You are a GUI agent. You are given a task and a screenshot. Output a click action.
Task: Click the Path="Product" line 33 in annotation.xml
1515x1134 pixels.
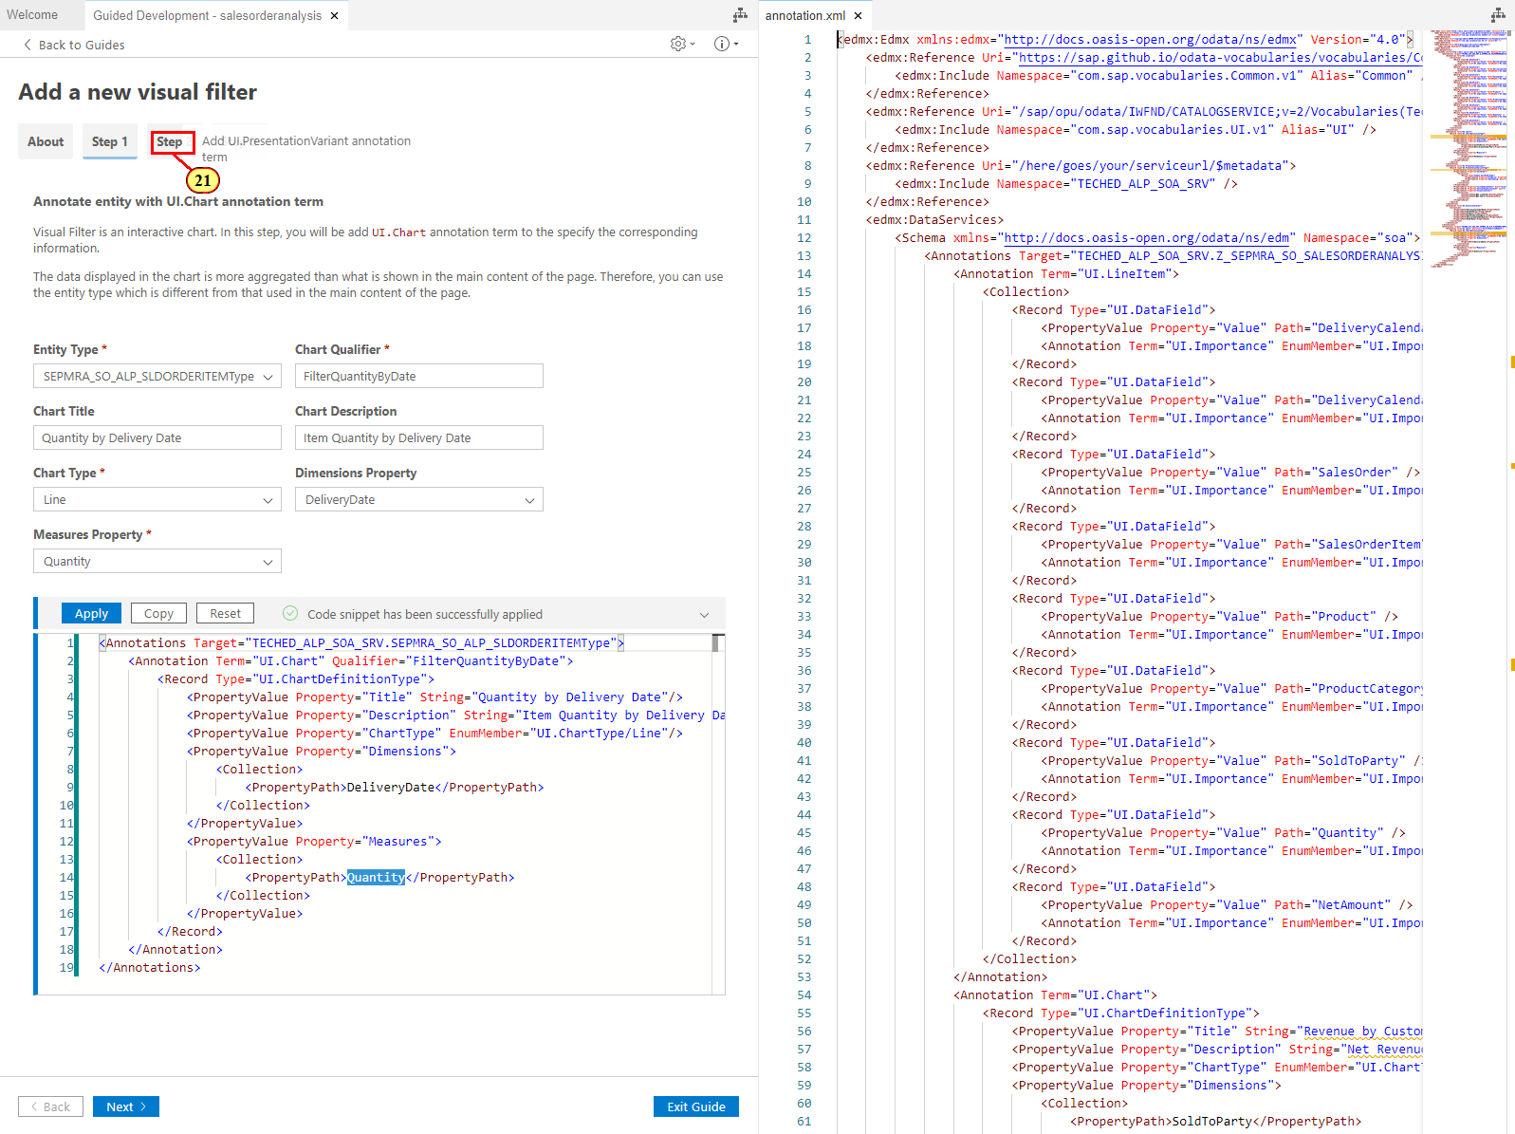[1220, 616]
